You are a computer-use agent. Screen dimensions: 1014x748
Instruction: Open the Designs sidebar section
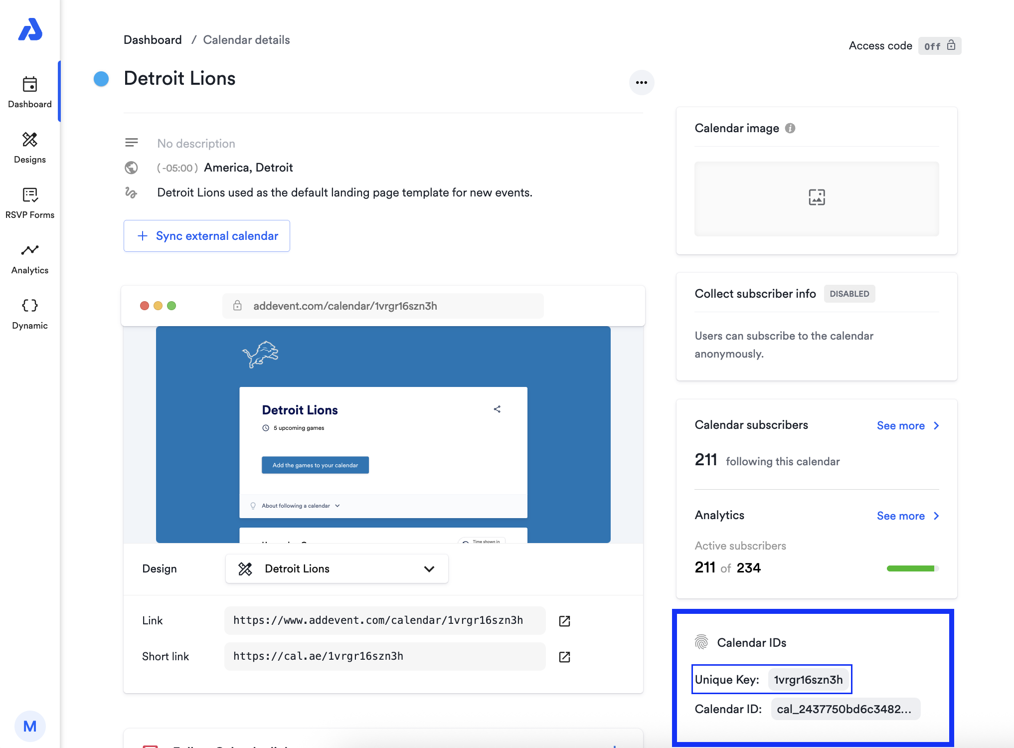[30, 148]
